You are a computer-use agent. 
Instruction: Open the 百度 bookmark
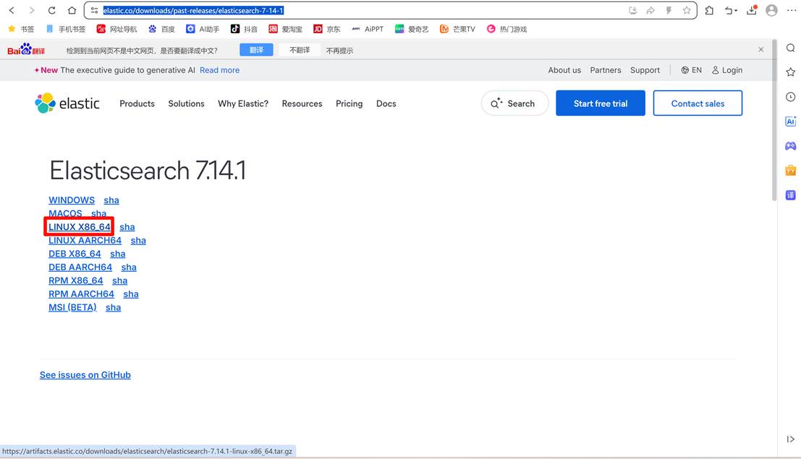click(x=161, y=29)
